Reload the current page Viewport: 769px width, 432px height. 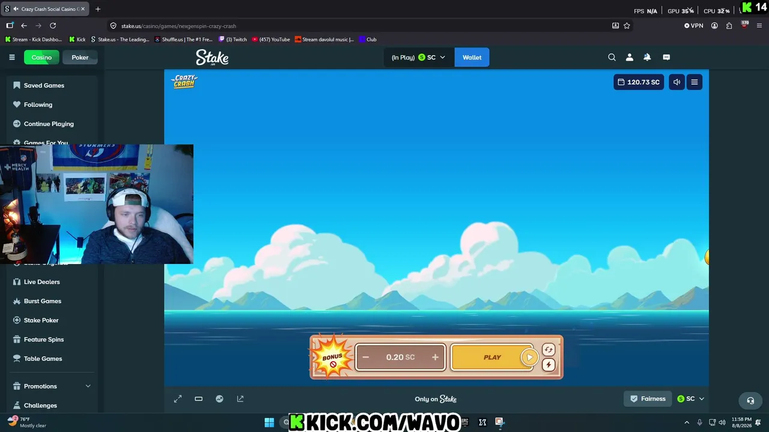pyautogui.click(x=53, y=26)
